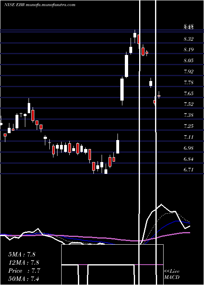Click the 6.84 price level label
The width and height of the screenshot is (204, 285).
pyautogui.click(x=188, y=159)
